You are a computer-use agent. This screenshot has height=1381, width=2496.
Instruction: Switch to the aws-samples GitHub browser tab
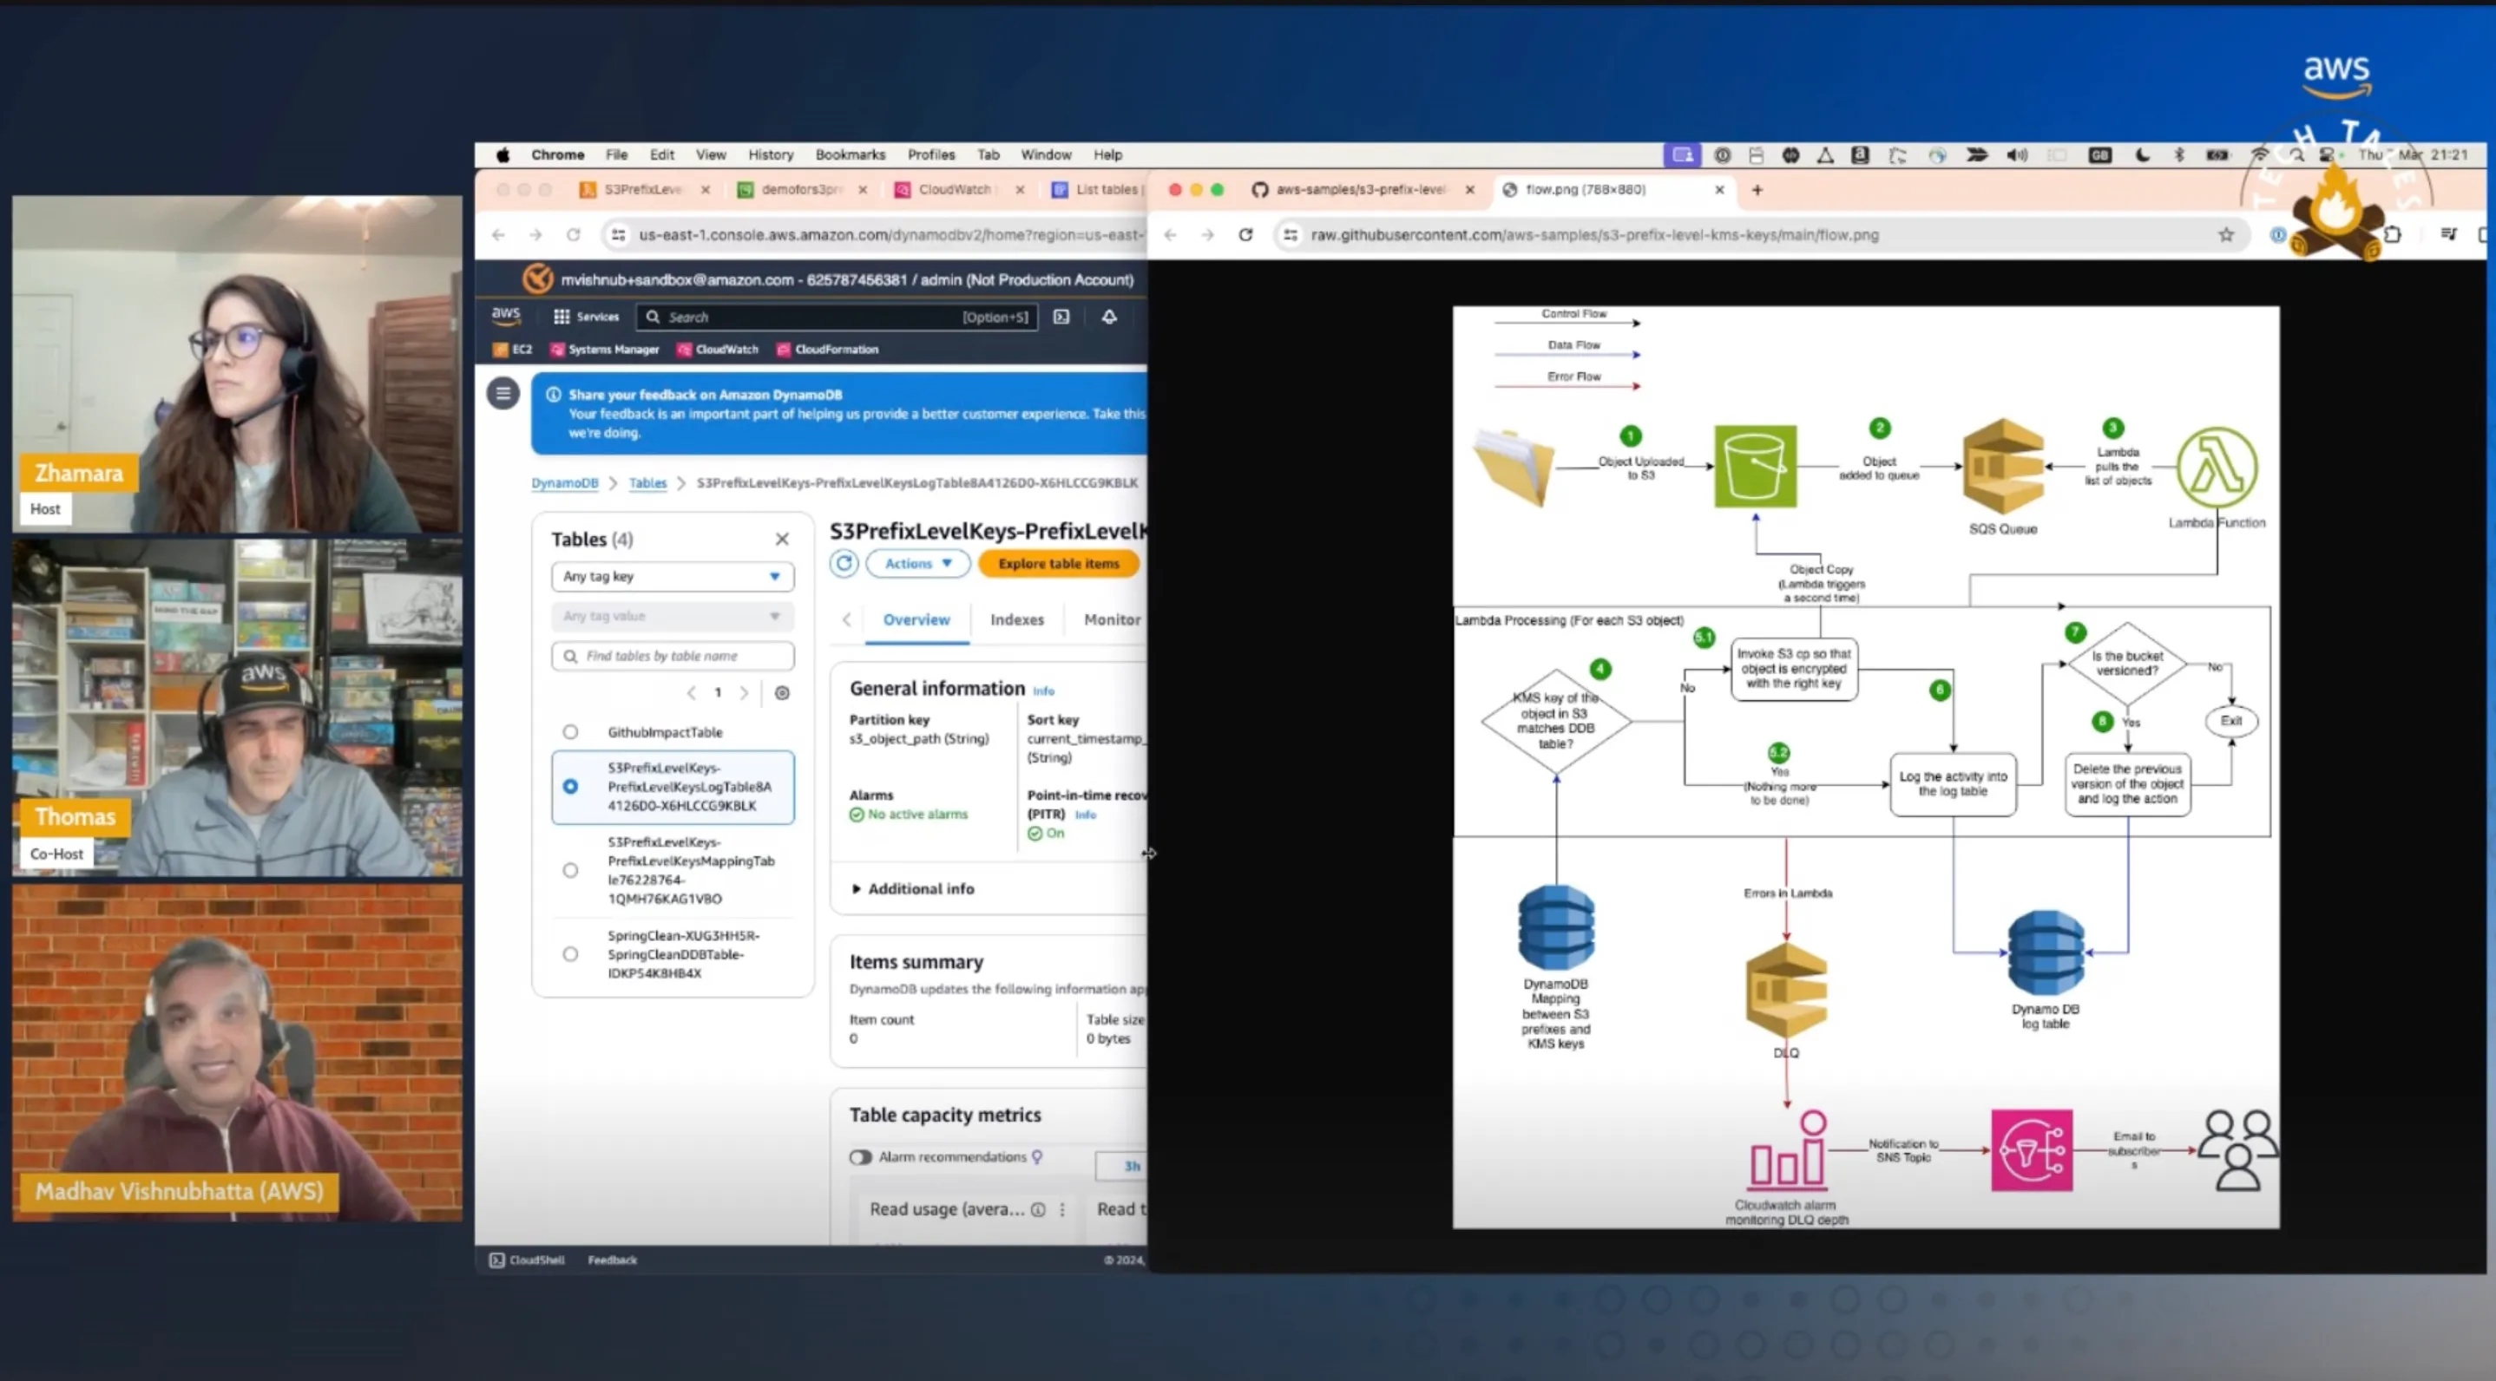click(x=1361, y=190)
